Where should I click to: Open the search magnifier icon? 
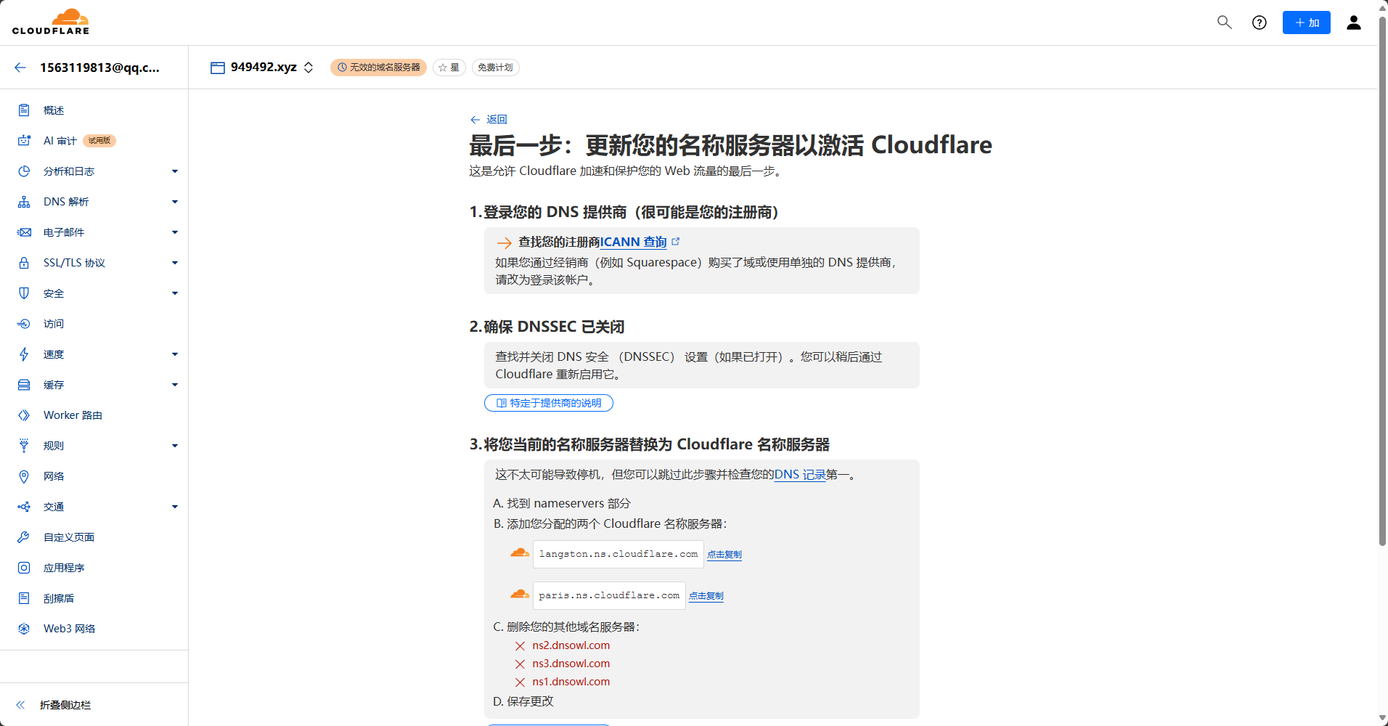[x=1225, y=23]
